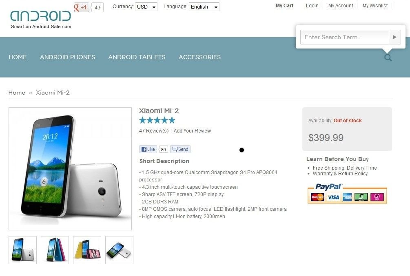Open the My Cart menu
The height and width of the screenshot is (276, 410).
(x=284, y=6)
